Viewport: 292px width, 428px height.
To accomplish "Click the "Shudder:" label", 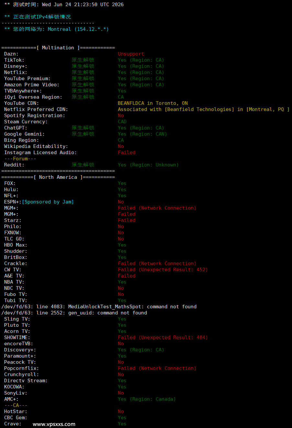I will coord(16,251).
